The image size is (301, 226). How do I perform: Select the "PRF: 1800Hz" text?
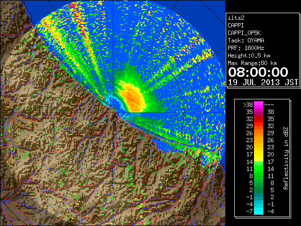coord(246,48)
